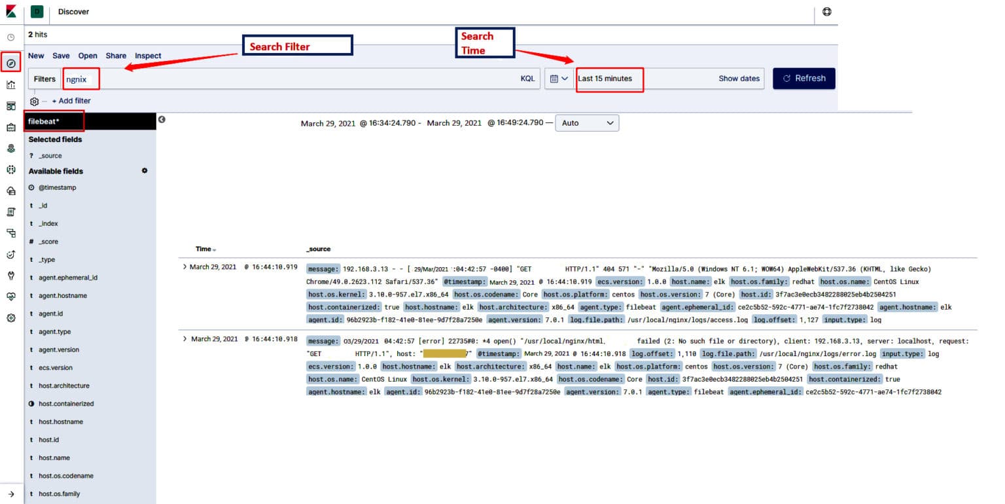Click the Kibana logo at top left

coord(10,10)
